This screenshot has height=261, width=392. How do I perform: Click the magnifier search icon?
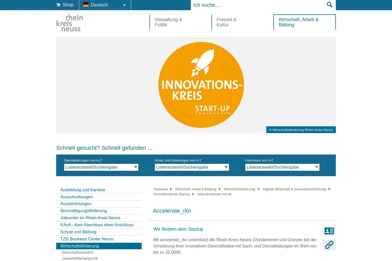point(330,5)
